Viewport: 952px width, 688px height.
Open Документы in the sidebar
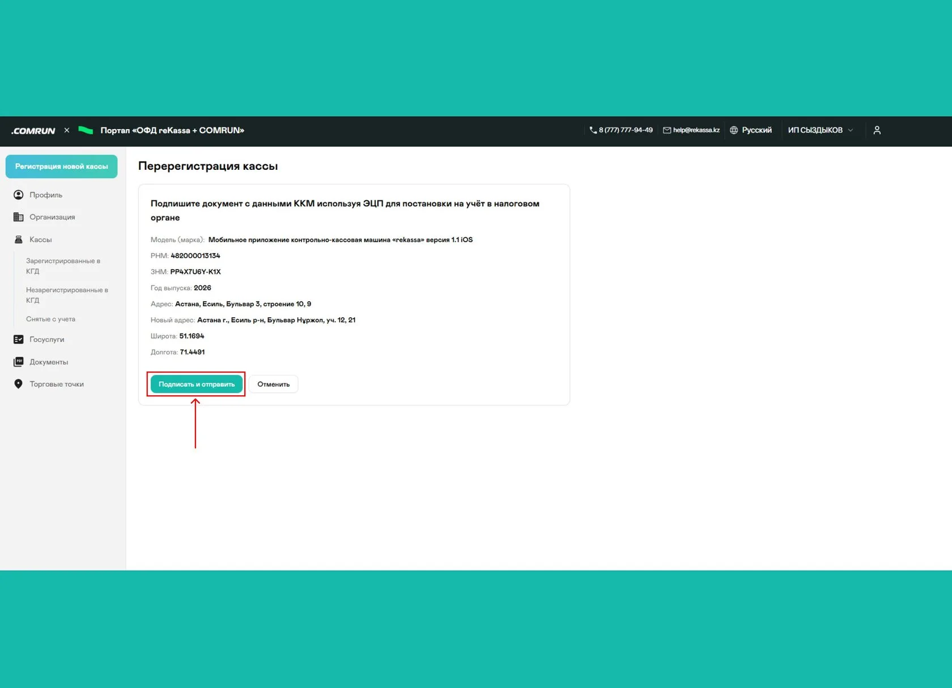point(49,362)
